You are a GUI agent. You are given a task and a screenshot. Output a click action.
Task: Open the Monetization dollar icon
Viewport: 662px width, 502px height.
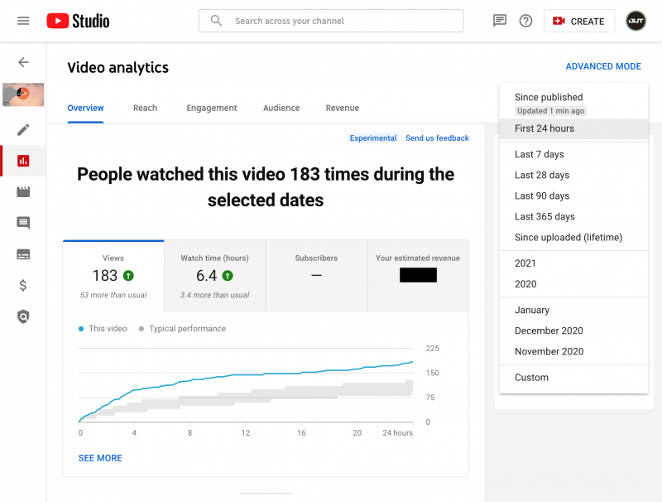click(23, 285)
